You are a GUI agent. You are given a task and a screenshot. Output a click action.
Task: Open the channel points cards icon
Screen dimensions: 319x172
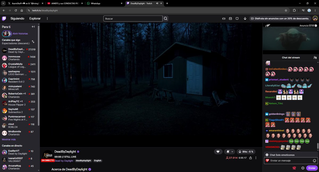point(294,168)
